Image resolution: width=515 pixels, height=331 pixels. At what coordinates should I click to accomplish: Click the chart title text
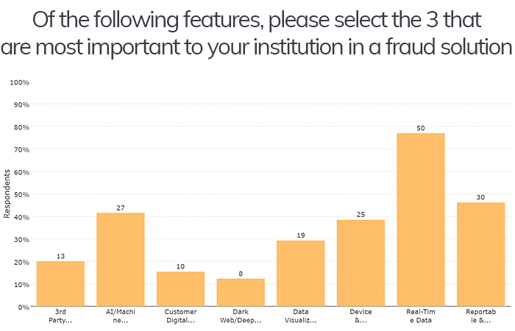pyautogui.click(x=257, y=33)
